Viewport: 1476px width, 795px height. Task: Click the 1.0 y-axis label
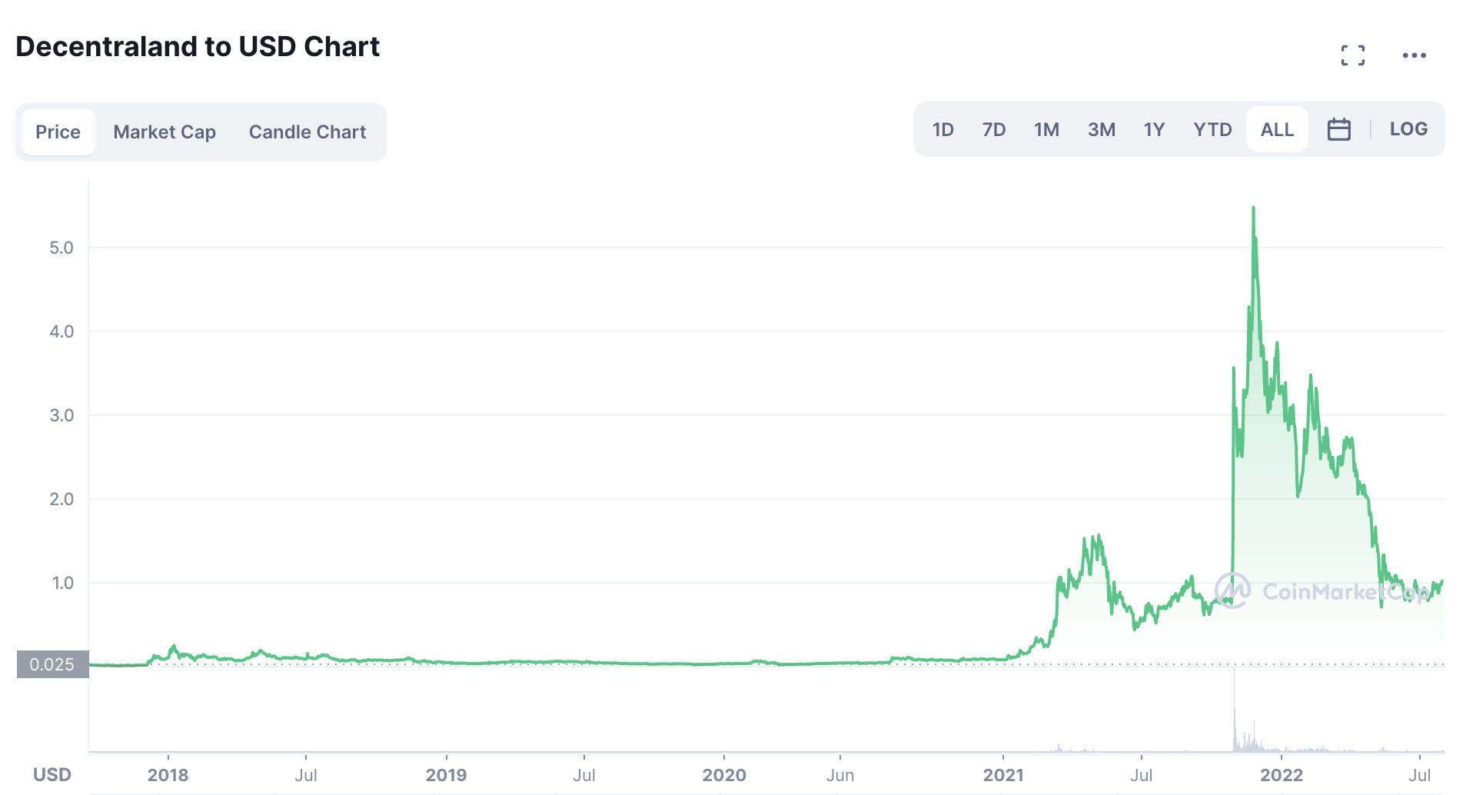click(x=63, y=583)
